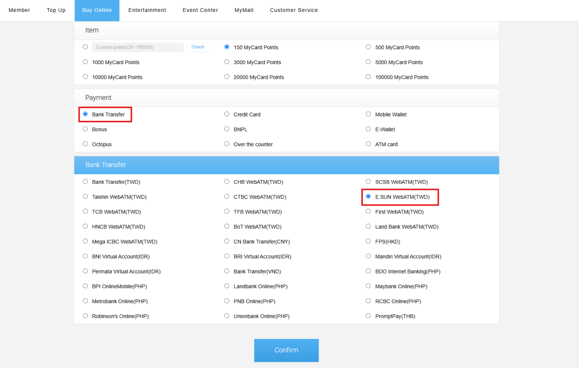Choose Landbank Online(PHP)
Viewport: 579px width, 368px height.
pyautogui.click(x=227, y=286)
